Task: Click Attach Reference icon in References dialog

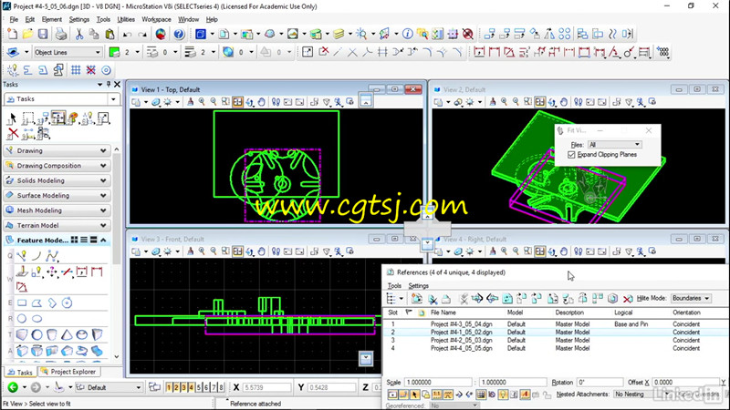Action: point(417,299)
